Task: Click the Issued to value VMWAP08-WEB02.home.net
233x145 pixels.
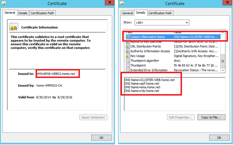Action: [x=56, y=74]
